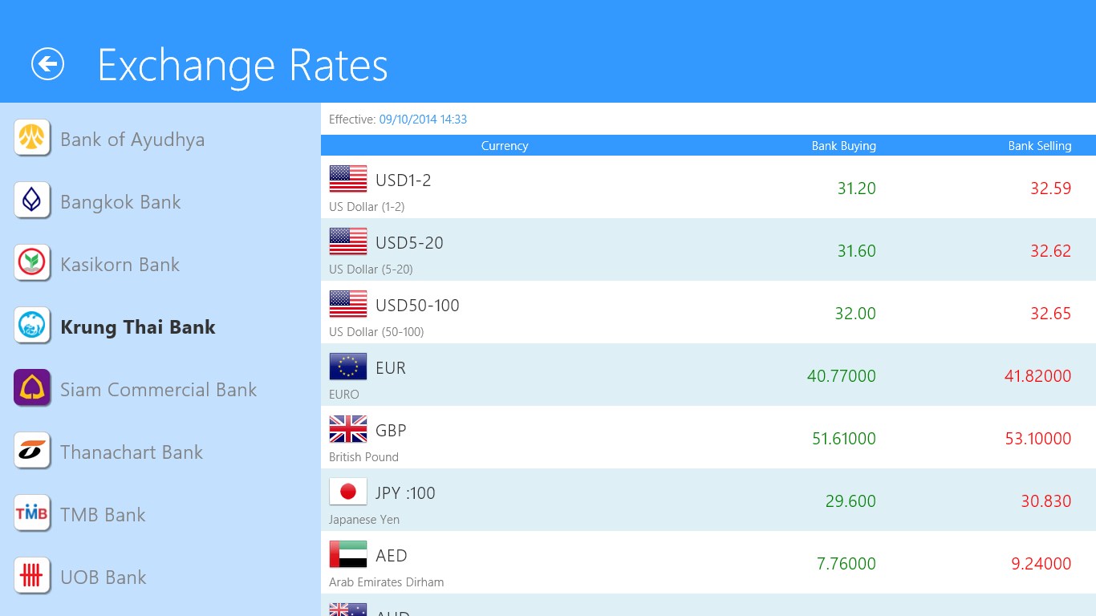Click the TMB Bank logo icon
Screen dimensions: 1096x616
[32, 513]
